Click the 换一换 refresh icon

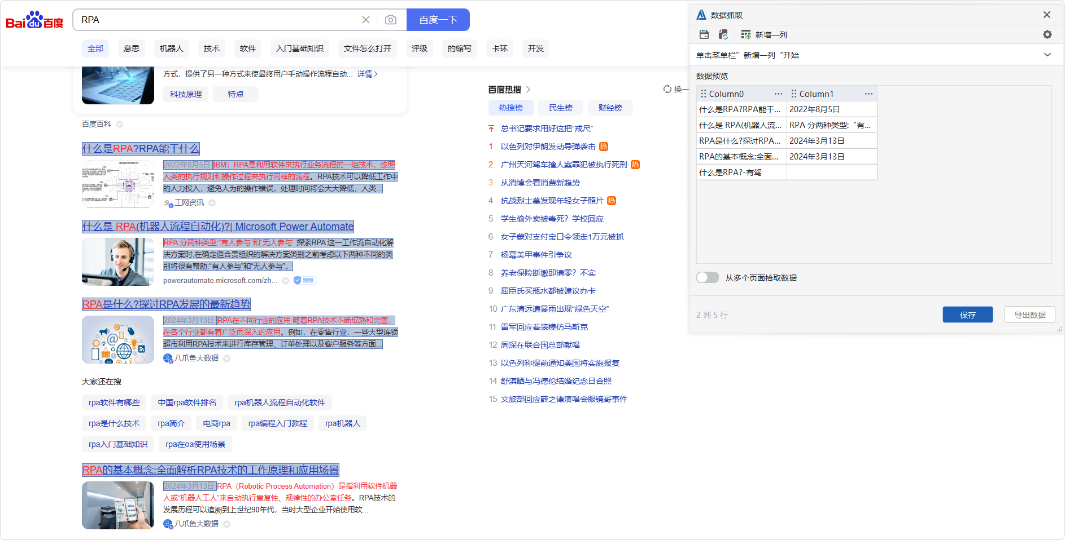click(x=667, y=89)
